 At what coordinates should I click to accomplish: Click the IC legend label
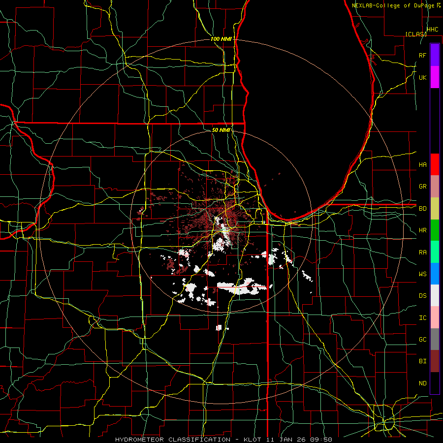click(422, 318)
